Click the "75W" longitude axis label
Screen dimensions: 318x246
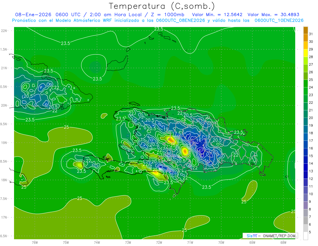[x=66, y=243]
